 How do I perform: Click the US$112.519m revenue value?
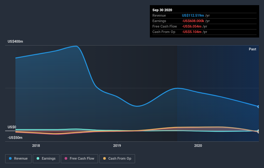tap(193, 15)
